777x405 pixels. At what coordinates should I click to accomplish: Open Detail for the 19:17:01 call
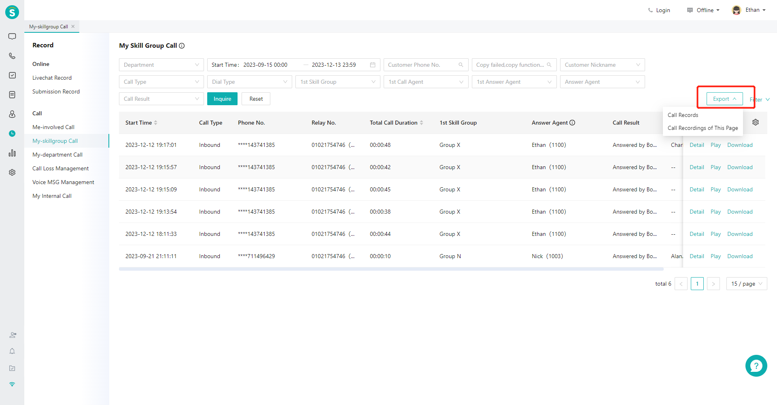697,145
